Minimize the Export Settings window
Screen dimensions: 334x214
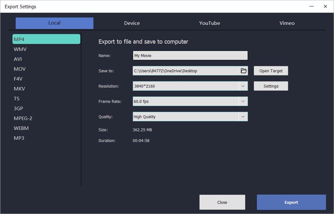311,6
